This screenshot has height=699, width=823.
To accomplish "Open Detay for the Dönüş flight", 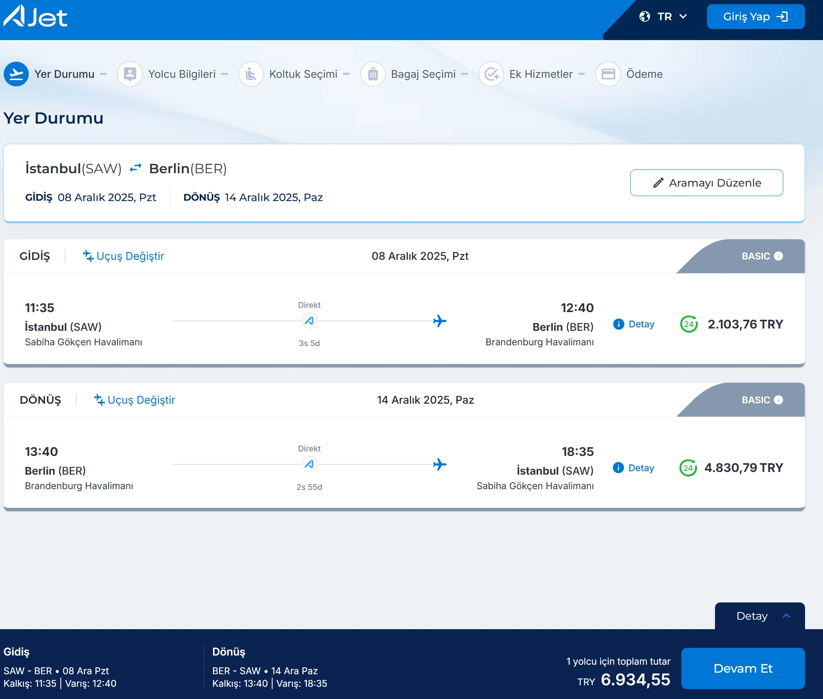I will pyautogui.click(x=634, y=468).
